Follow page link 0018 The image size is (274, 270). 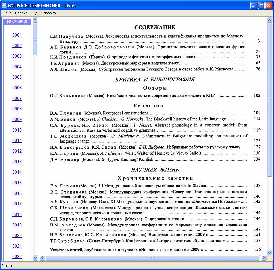click(17, 214)
